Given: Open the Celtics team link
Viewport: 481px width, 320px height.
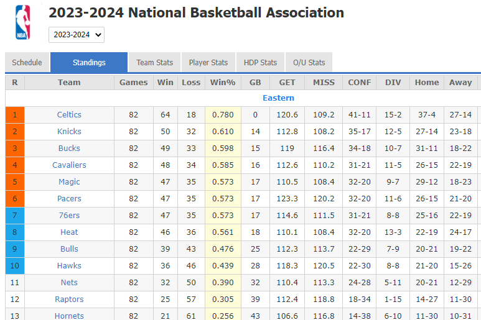Looking at the screenshot, I should [69, 115].
